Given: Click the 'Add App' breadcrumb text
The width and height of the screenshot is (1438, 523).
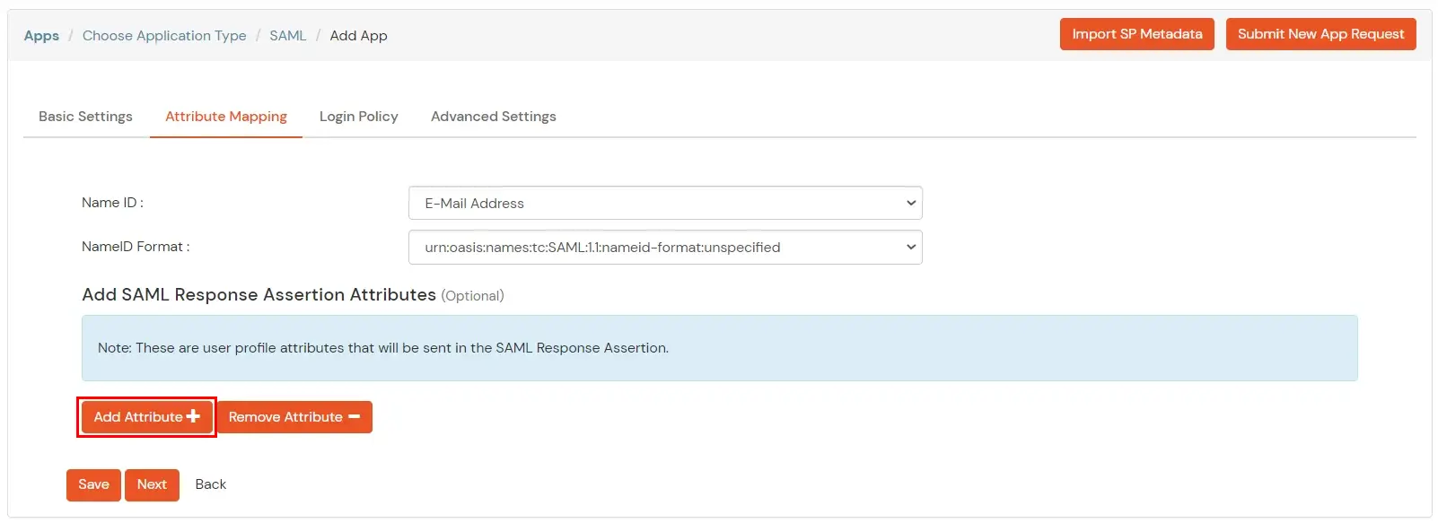Looking at the screenshot, I should [359, 36].
